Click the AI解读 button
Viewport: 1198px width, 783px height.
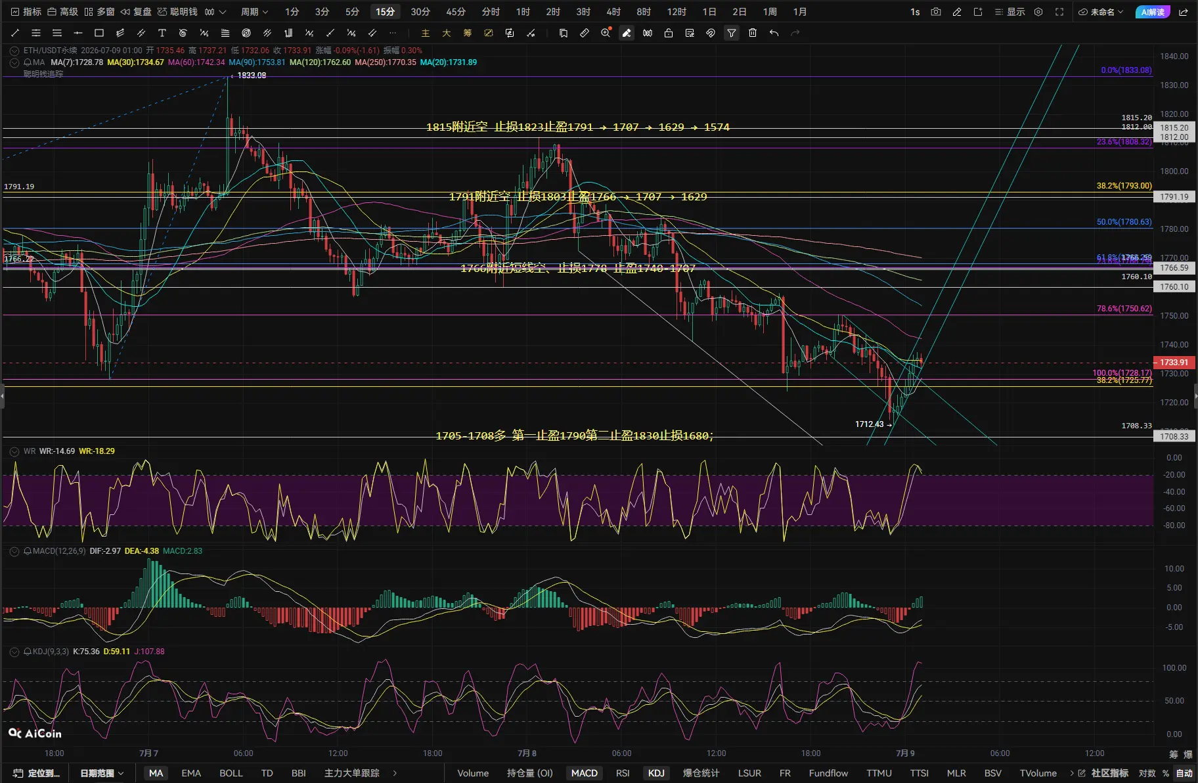coord(1153,12)
